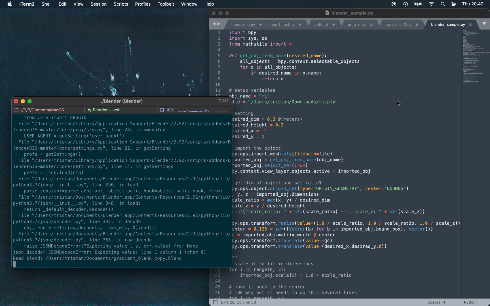Close the prep_ri.py tab
Image resolution: width=490 pixels, height=306 pixels.
pyautogui.click(x=371, y=25)
